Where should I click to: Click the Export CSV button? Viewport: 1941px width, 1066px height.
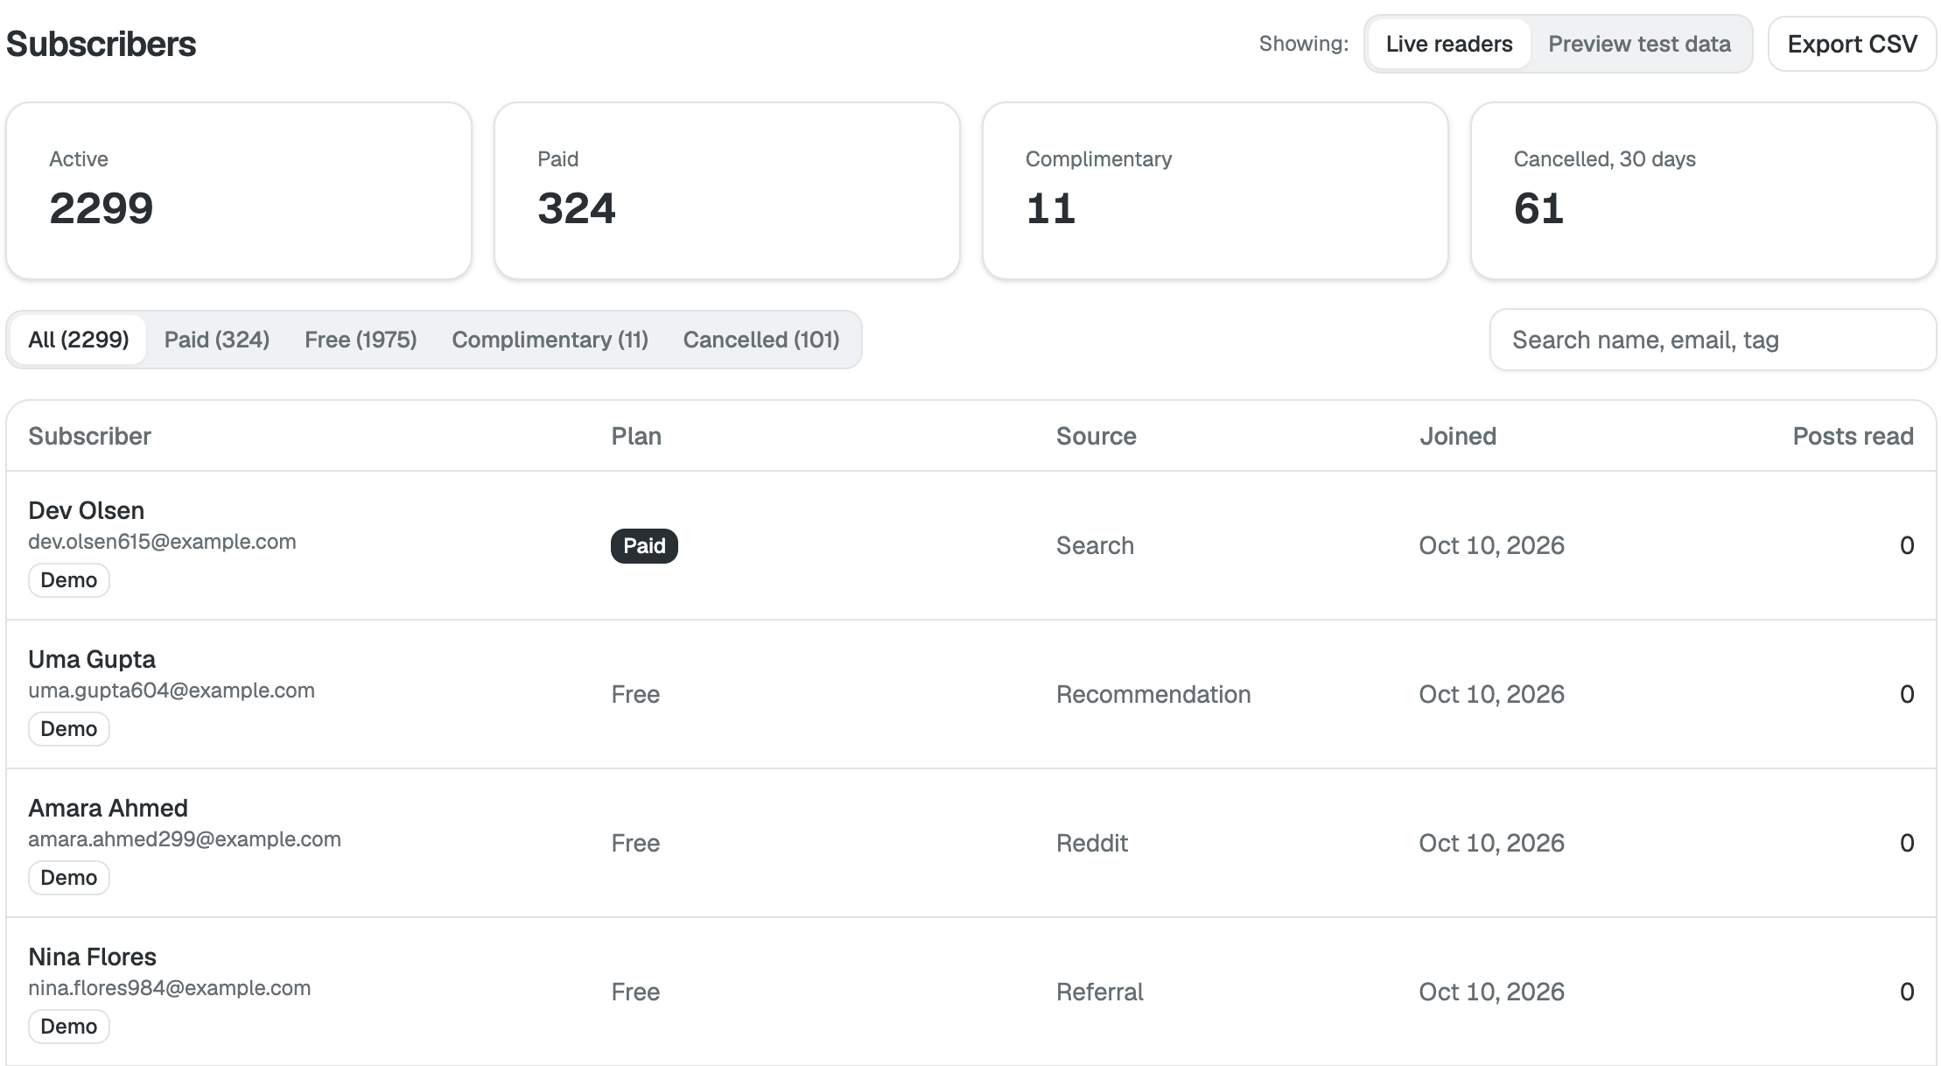point(1852,44)
